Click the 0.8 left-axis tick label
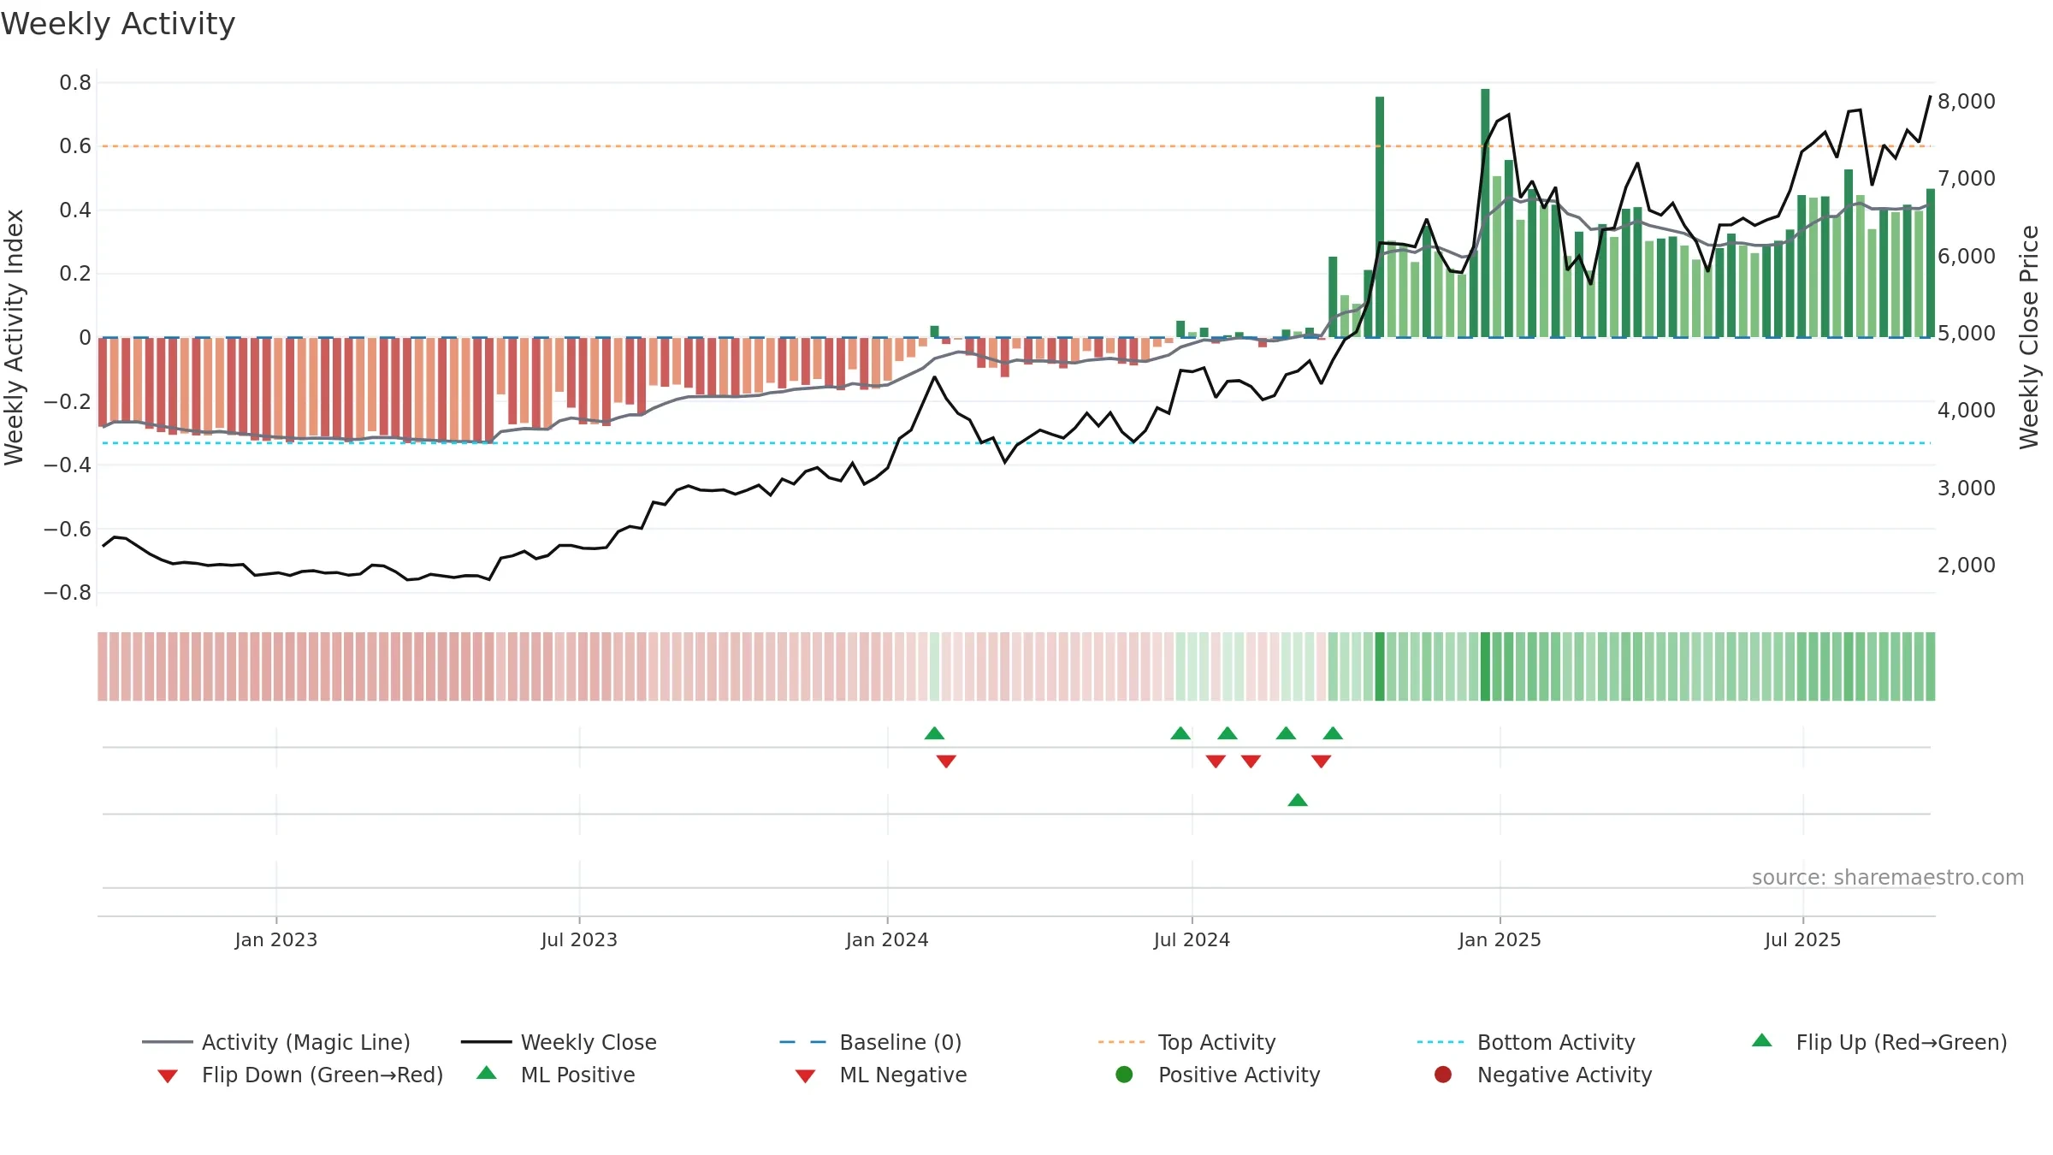The width and height of the screenshot is (2053, 1155). [x=75, y=83]
